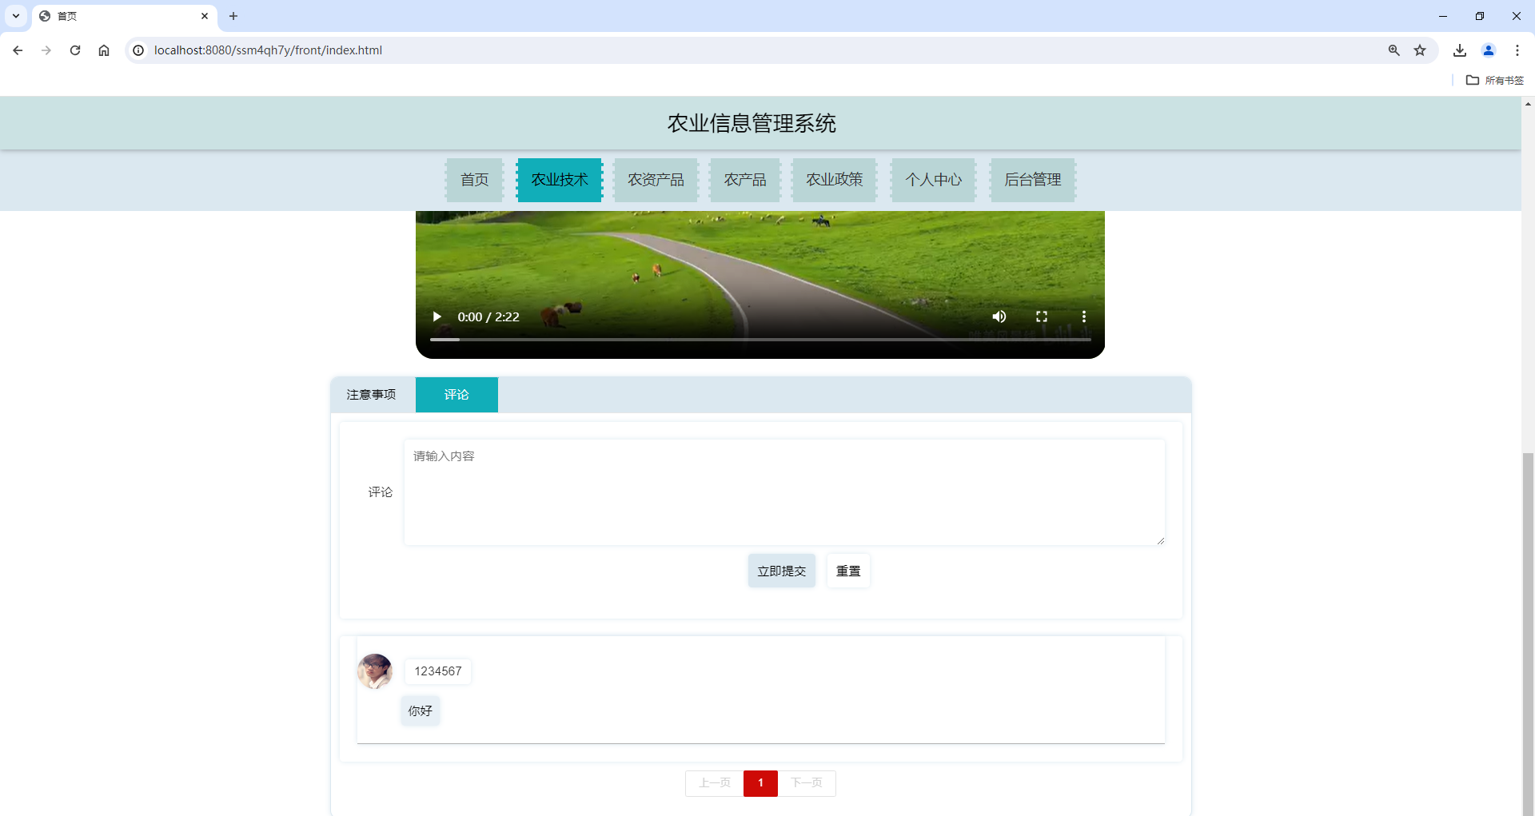Switch to the 注意事项 tab
The width and height of the screenshot is (1535, 816).
pos(371,394)
